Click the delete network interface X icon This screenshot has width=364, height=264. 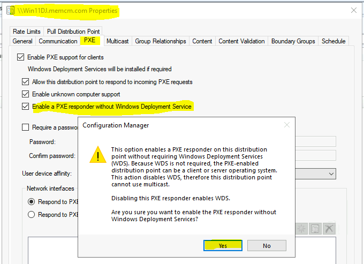[x=329, y=229]
